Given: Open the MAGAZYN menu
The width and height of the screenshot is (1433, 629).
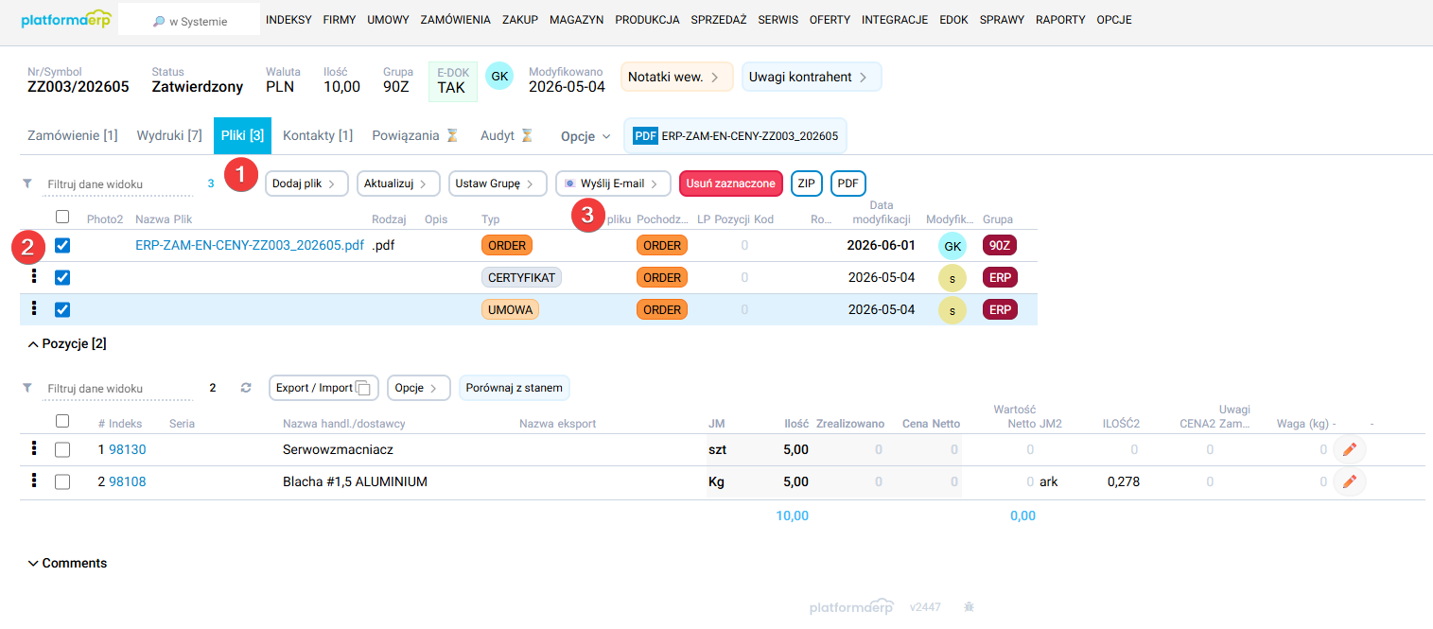Looking at the screenshot, I should [576, 20].
